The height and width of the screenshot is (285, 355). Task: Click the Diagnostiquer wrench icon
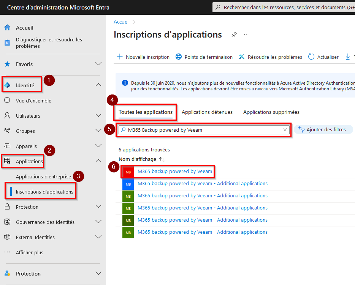pos(7,43)
